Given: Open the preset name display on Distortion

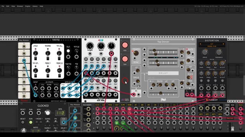Looking at the screenshot, I should (212, 44).
